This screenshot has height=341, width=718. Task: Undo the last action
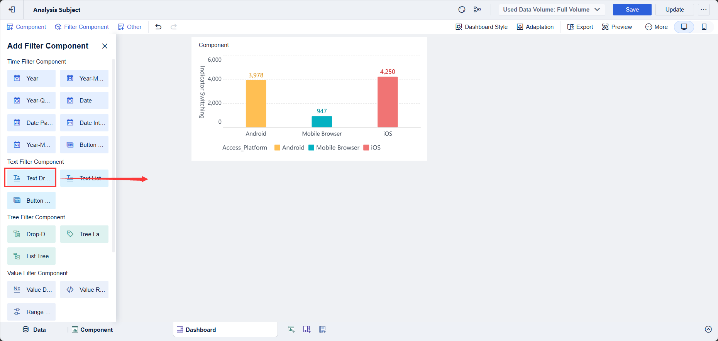click(x=158, y=27)
